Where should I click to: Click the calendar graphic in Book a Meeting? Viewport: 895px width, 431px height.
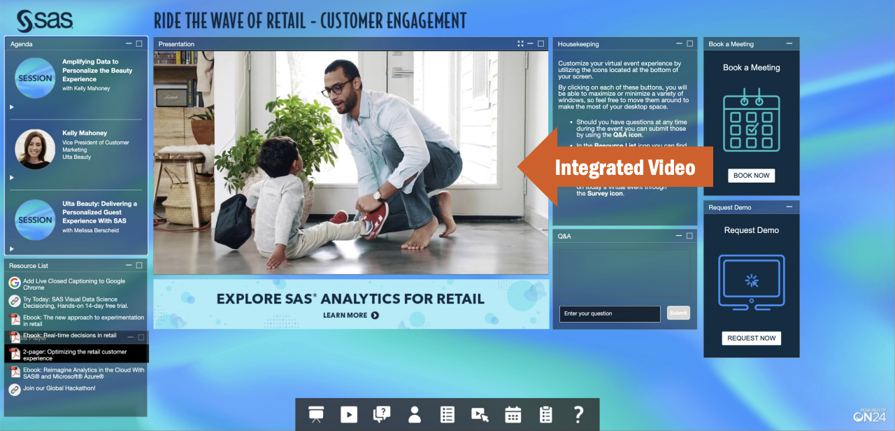click(x=751, y=120)
